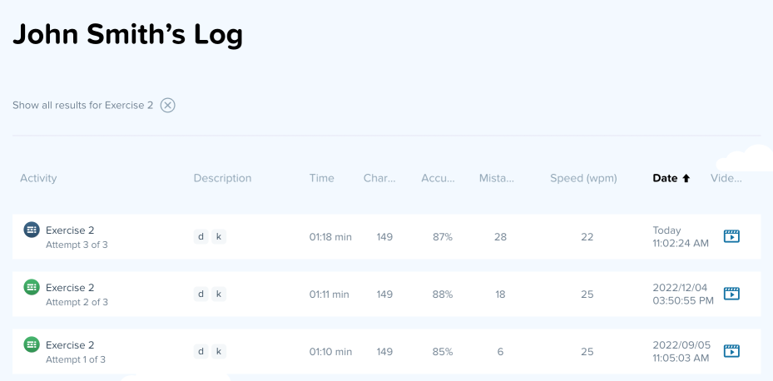Open Exercise 2 Attempt 3 of 3 entry
The image size is (773, 381).
point(70,230)
